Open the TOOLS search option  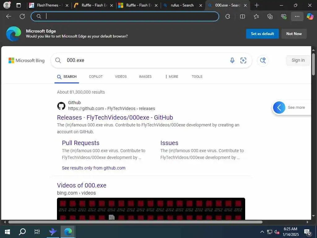197,77
